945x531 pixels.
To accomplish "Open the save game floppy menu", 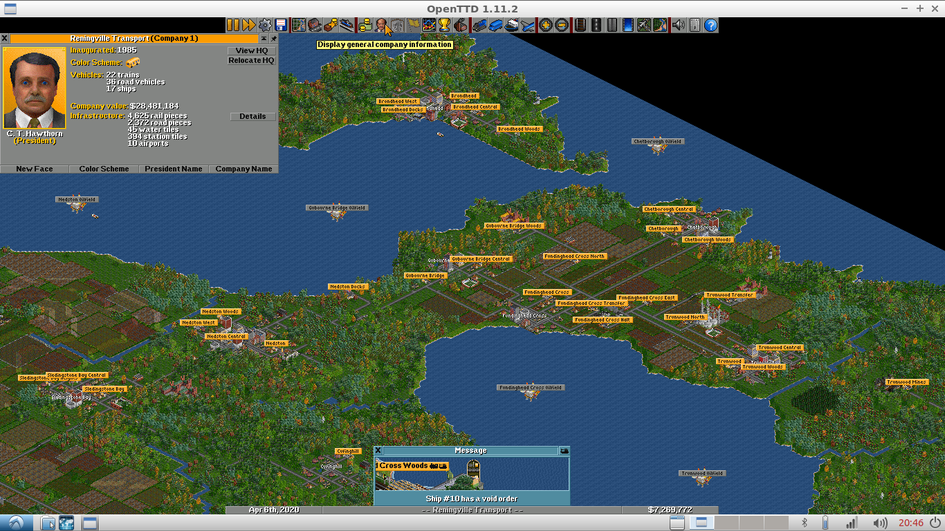I will (x=282, y=25).
